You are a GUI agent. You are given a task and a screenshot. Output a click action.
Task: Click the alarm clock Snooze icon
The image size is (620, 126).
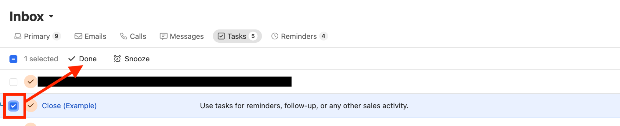click(x=117, y=59)
